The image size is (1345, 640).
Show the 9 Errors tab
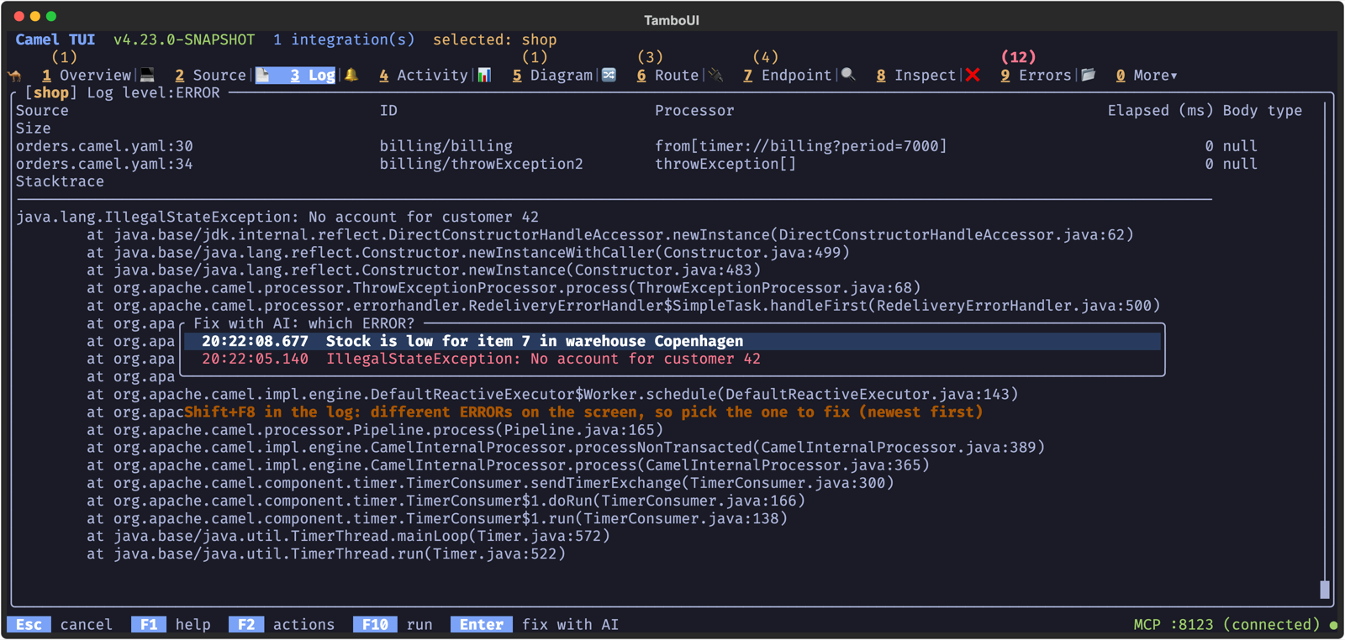tap(1036, 76)
